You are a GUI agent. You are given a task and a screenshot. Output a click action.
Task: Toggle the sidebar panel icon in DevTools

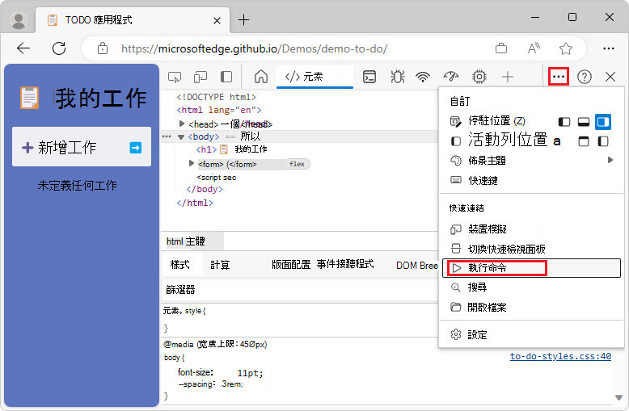click(226, 77)
